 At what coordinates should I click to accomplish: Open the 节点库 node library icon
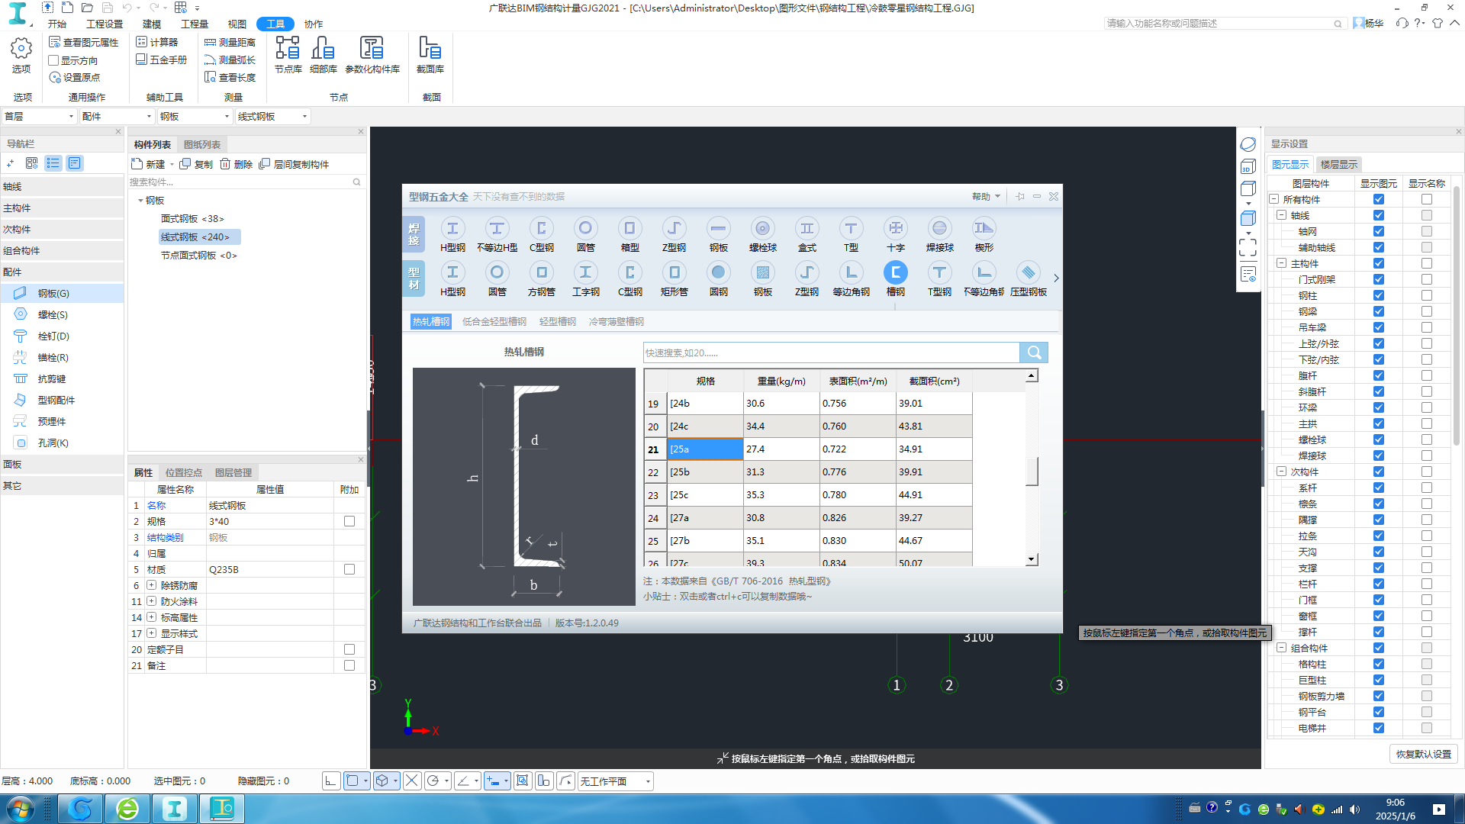coord(288,55)
